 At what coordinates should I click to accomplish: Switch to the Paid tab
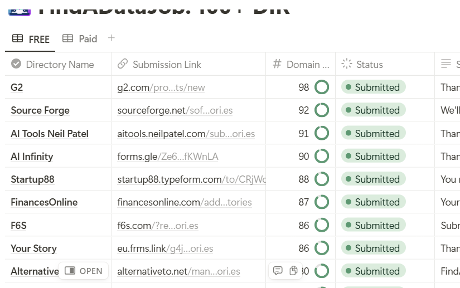click(80, 38)
